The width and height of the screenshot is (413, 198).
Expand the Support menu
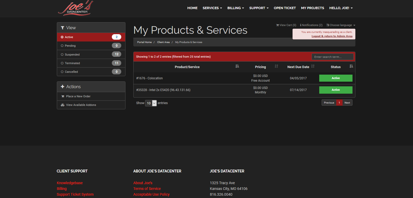click(x=259, y=8)
